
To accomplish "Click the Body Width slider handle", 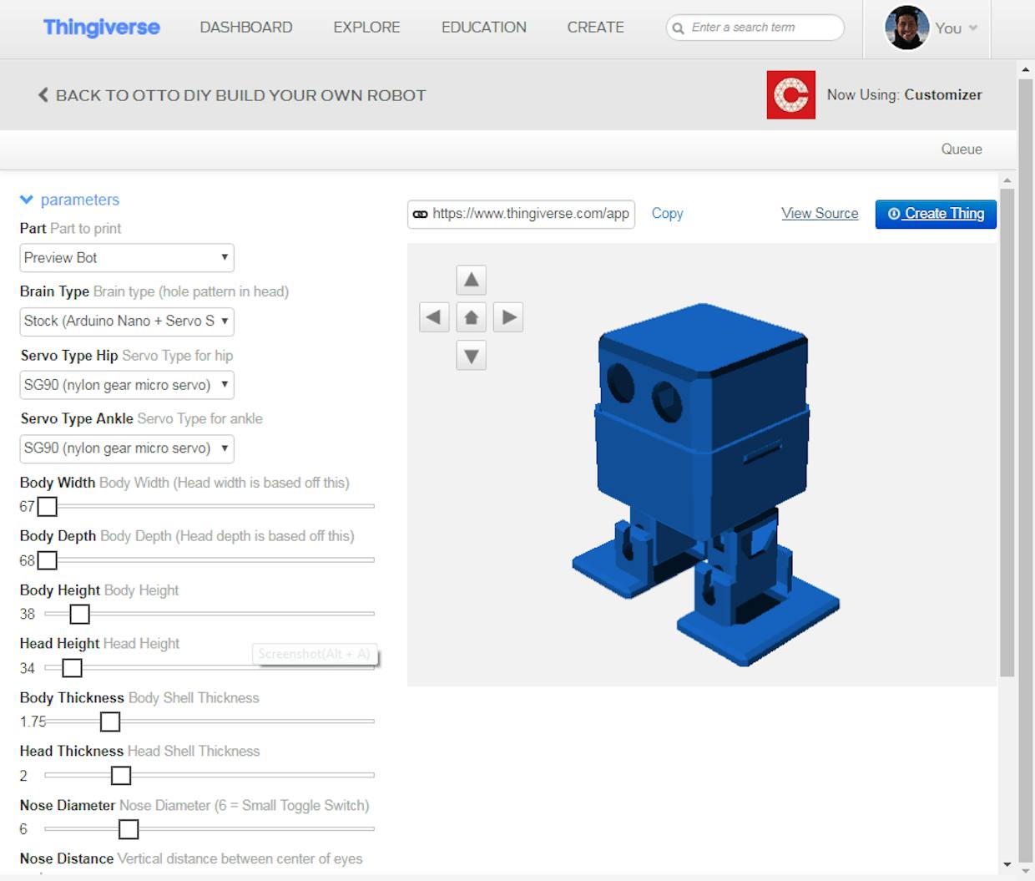I will [x=48, y=506].
